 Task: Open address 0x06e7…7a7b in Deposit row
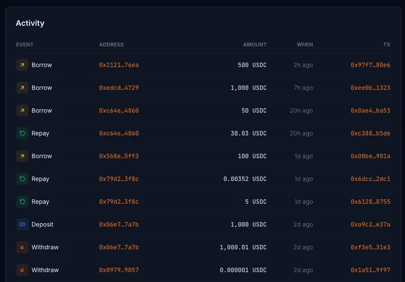pyautogui.click(x=119, y=224)
